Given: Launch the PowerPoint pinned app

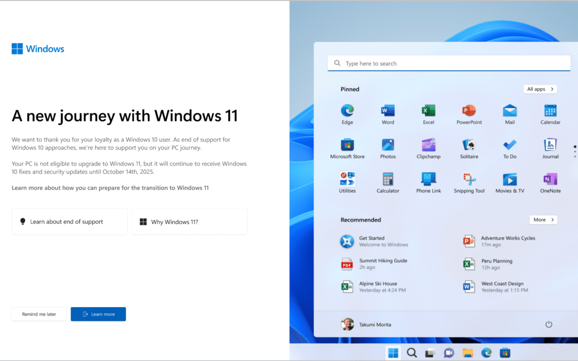Looking at the screenshot, I should pos(469,114).
